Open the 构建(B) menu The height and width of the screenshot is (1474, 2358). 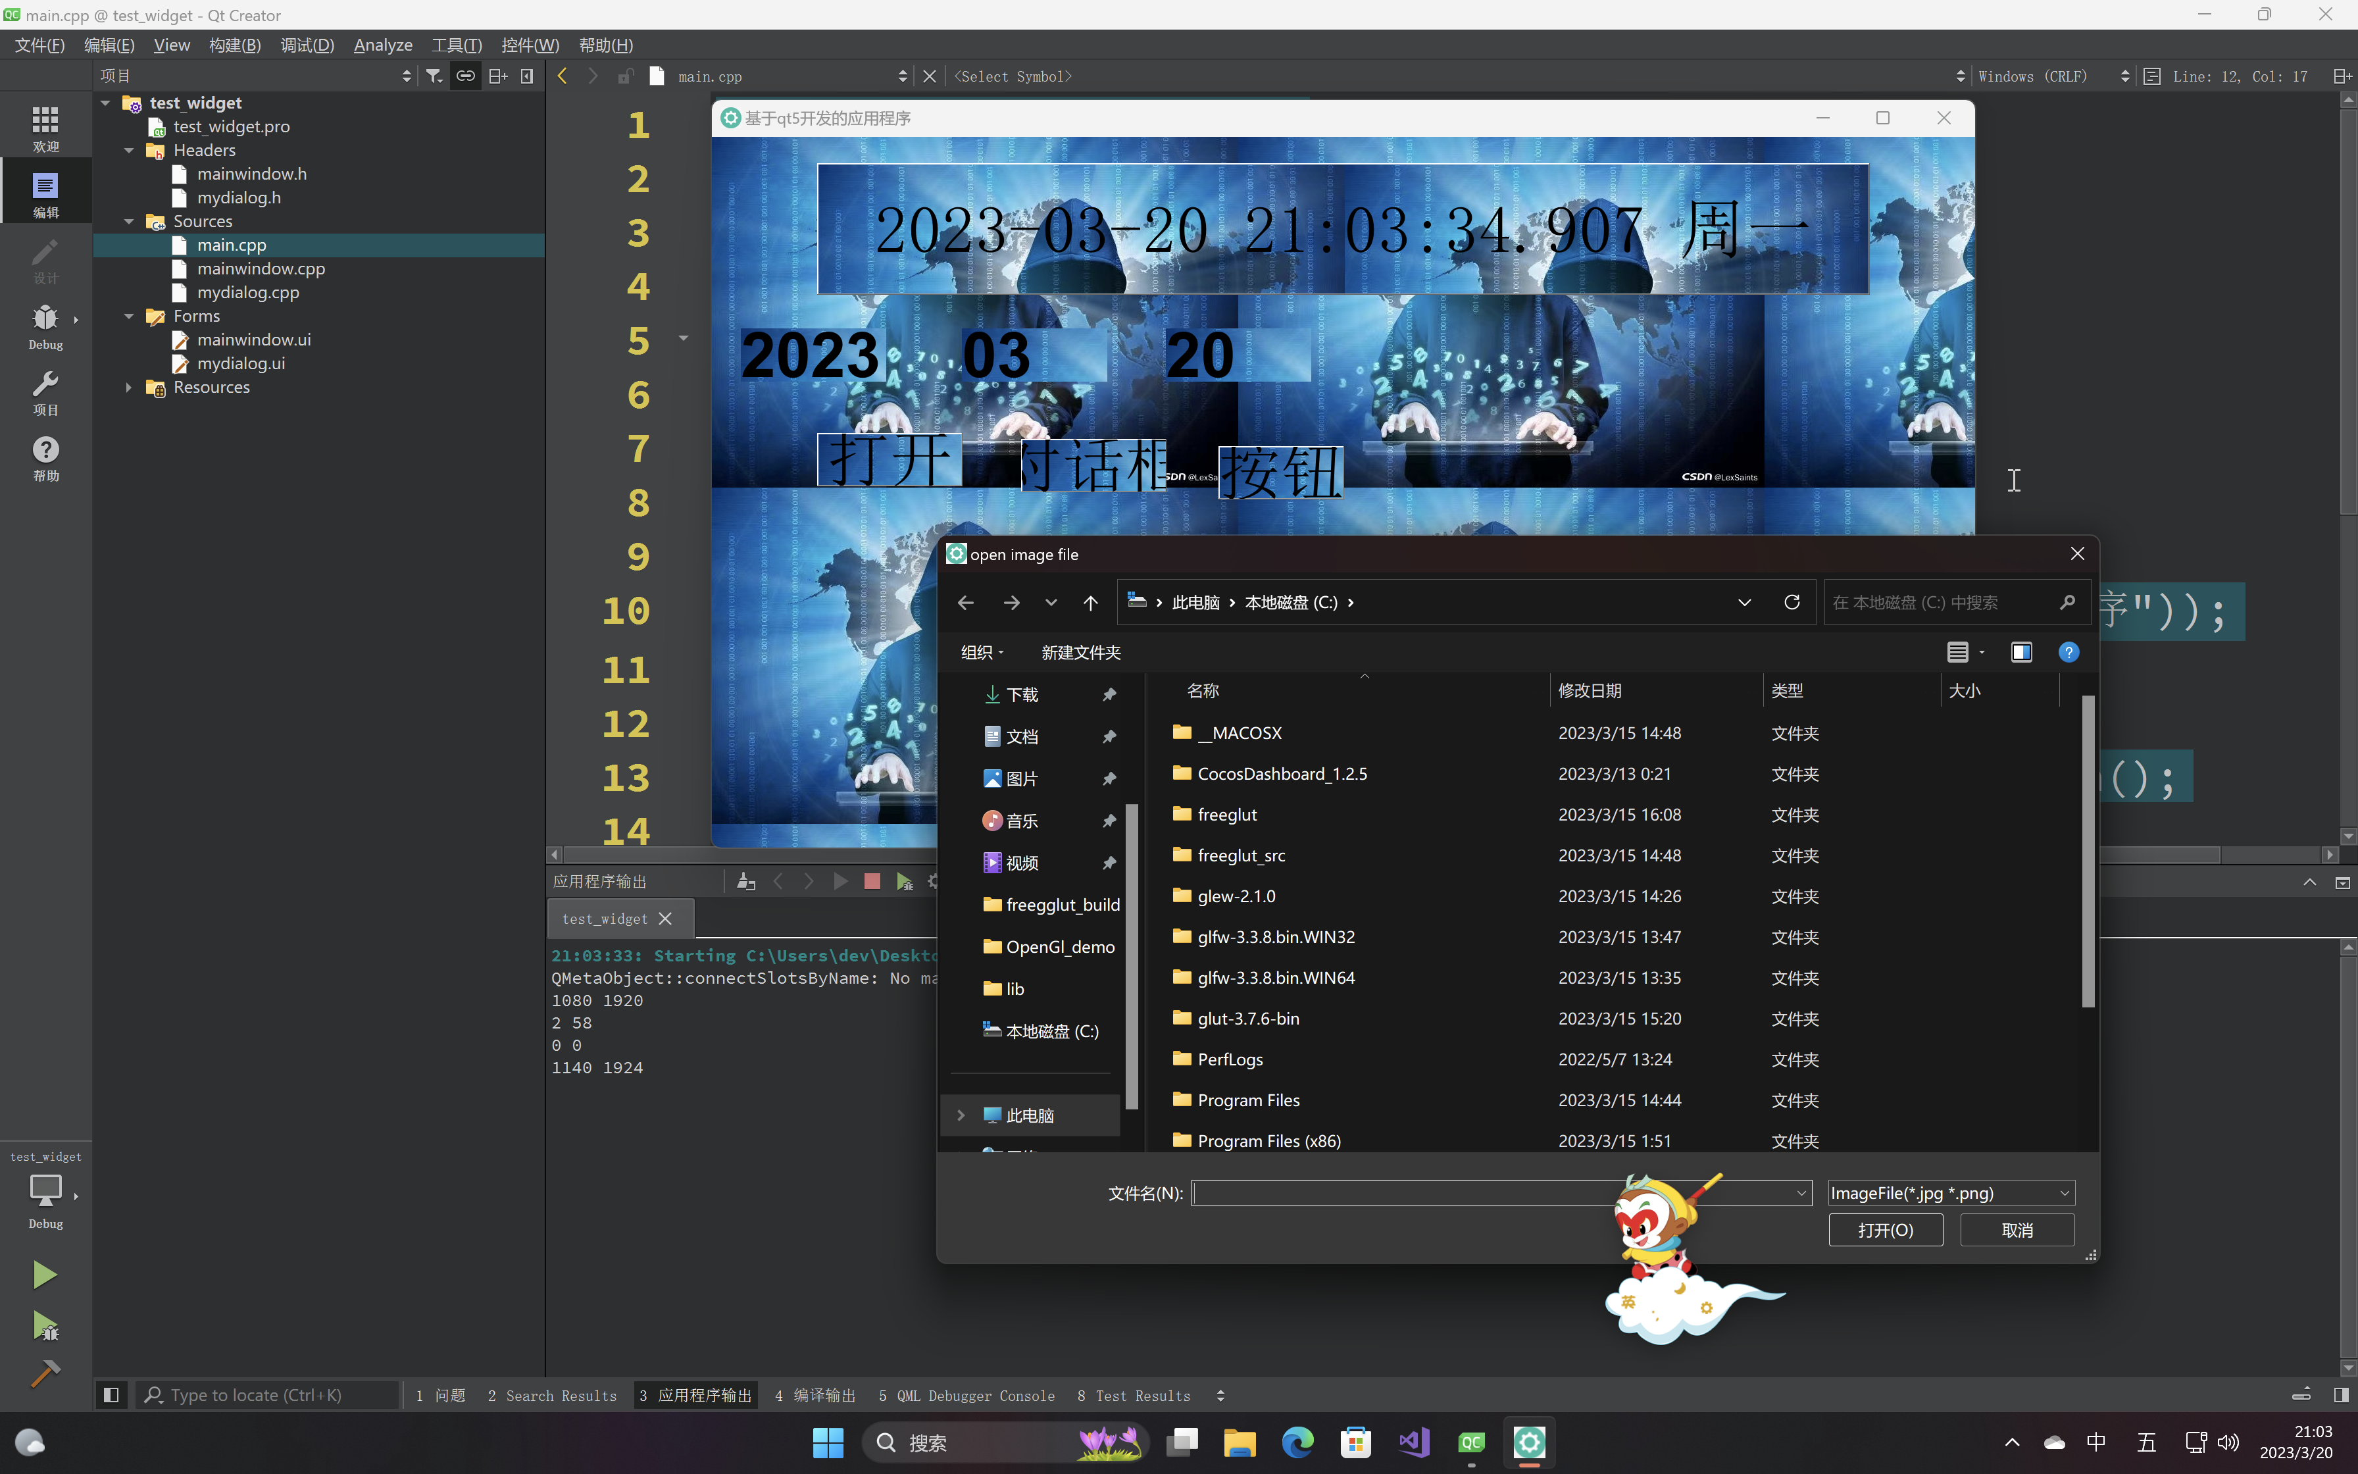[x=235, y=45]
